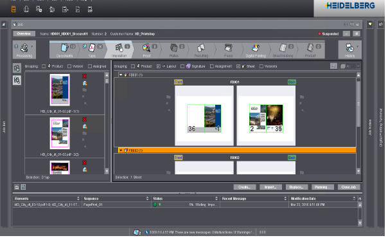The height and width of the screenshot is (238, 388).
Task: Open the Imposition workflow step
Action: (x=119, y=50)
